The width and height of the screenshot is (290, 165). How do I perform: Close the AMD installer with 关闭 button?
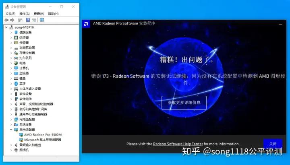(x=273, y=144)
